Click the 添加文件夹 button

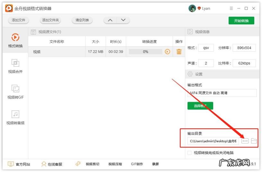point(50,20)
